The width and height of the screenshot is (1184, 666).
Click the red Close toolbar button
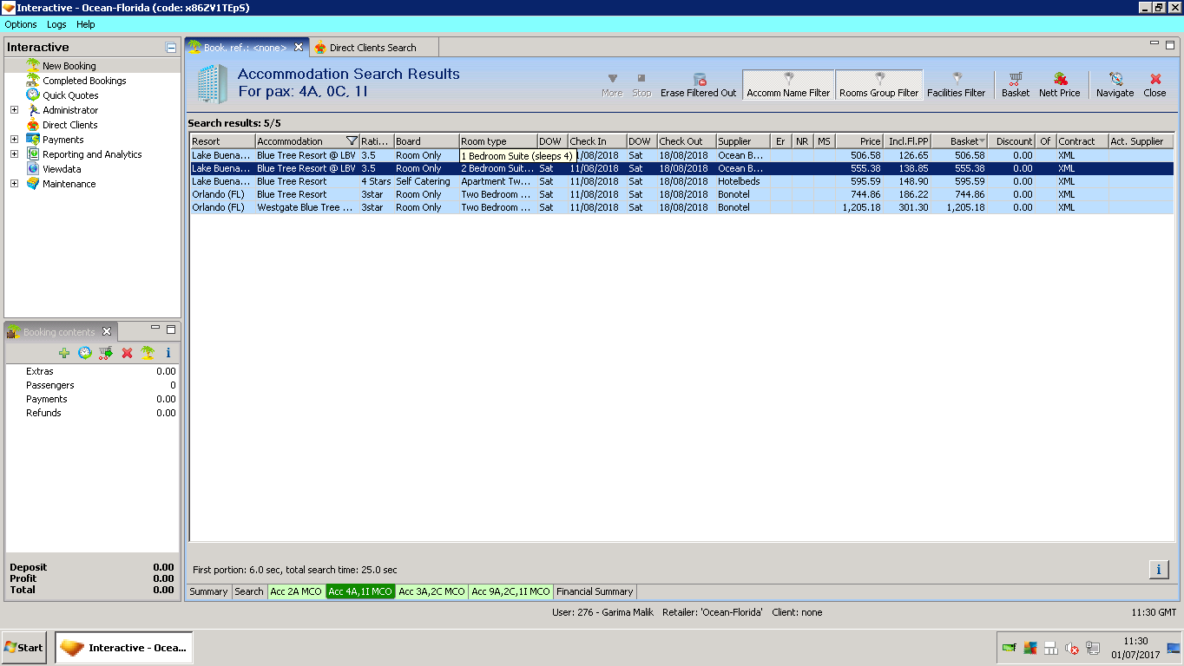(1155, 85)
